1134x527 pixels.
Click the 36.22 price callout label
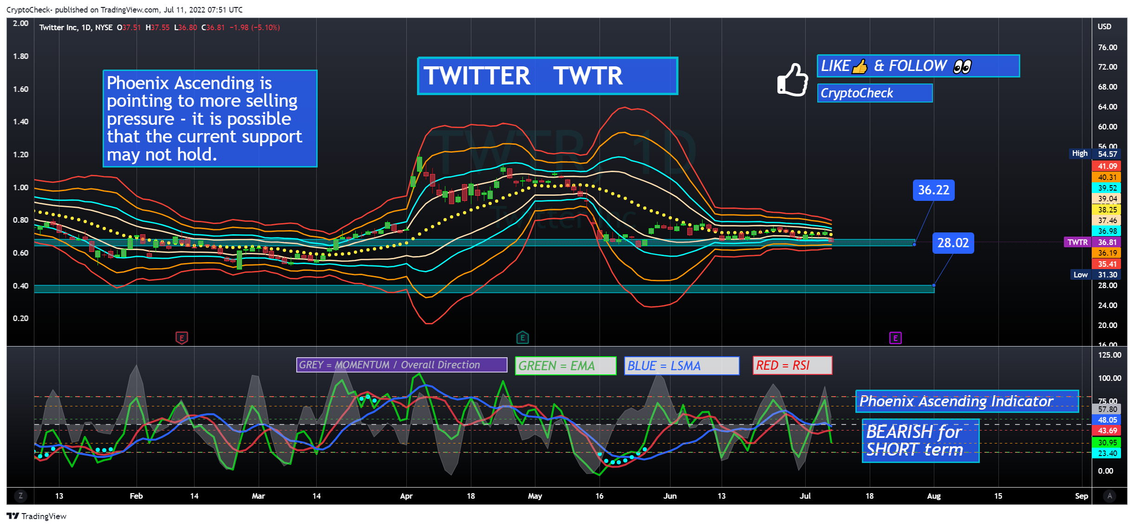(933, 190)
